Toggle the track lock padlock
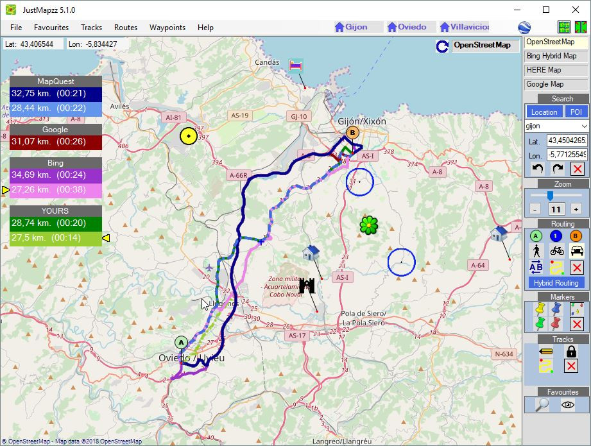 (571, 352)
